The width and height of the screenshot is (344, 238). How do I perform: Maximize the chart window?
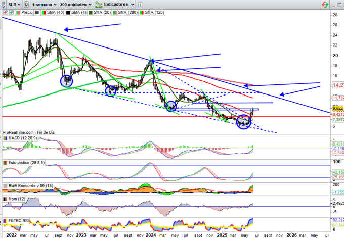click(x=339, y=5)
